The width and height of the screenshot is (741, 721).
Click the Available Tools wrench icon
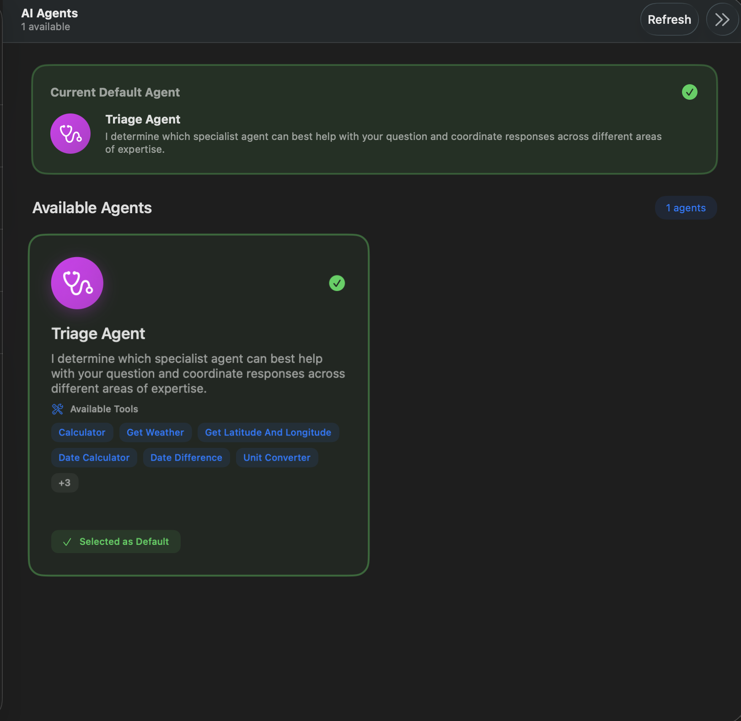tap(57, 409)
